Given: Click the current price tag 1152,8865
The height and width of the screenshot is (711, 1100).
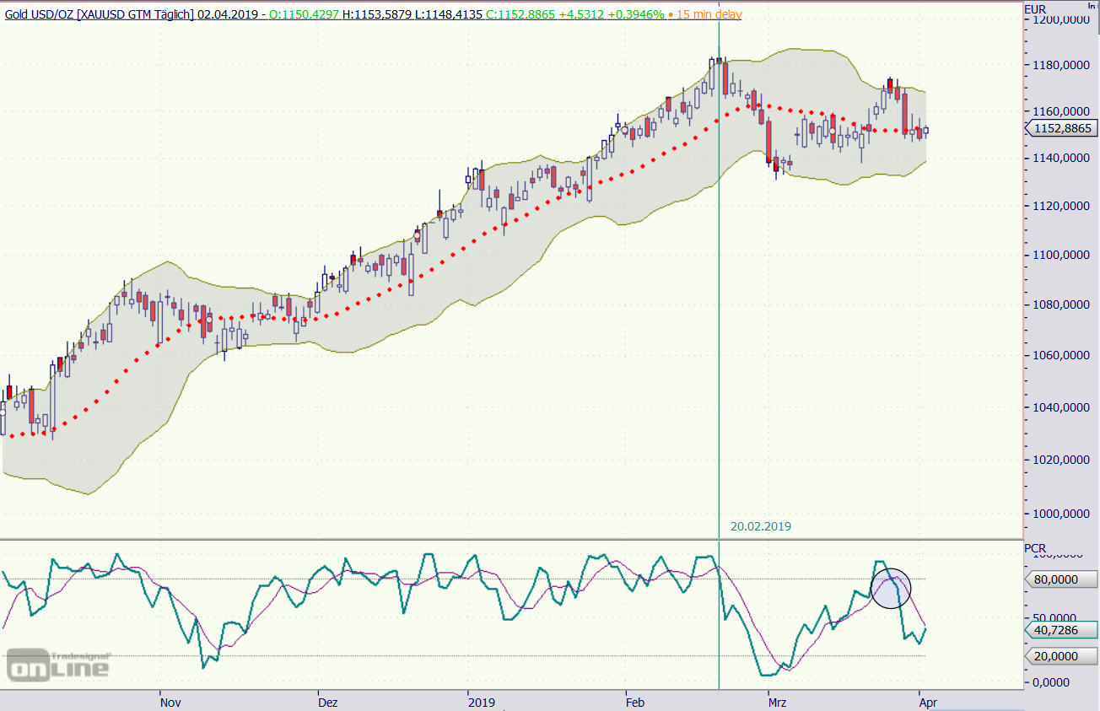Looking at the screenshot, I should [1061, 129].
